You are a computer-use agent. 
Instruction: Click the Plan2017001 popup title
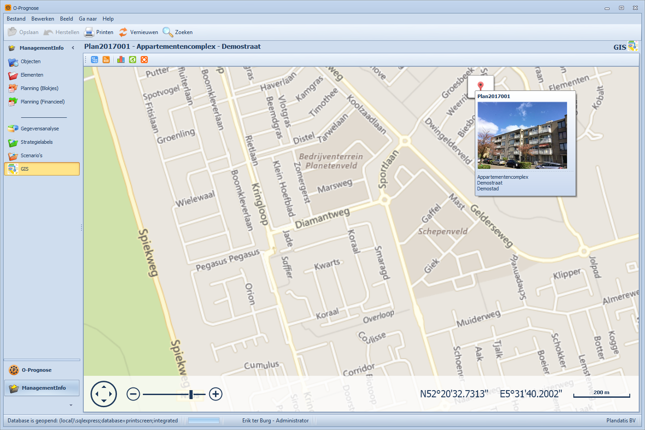click(494, 96)
